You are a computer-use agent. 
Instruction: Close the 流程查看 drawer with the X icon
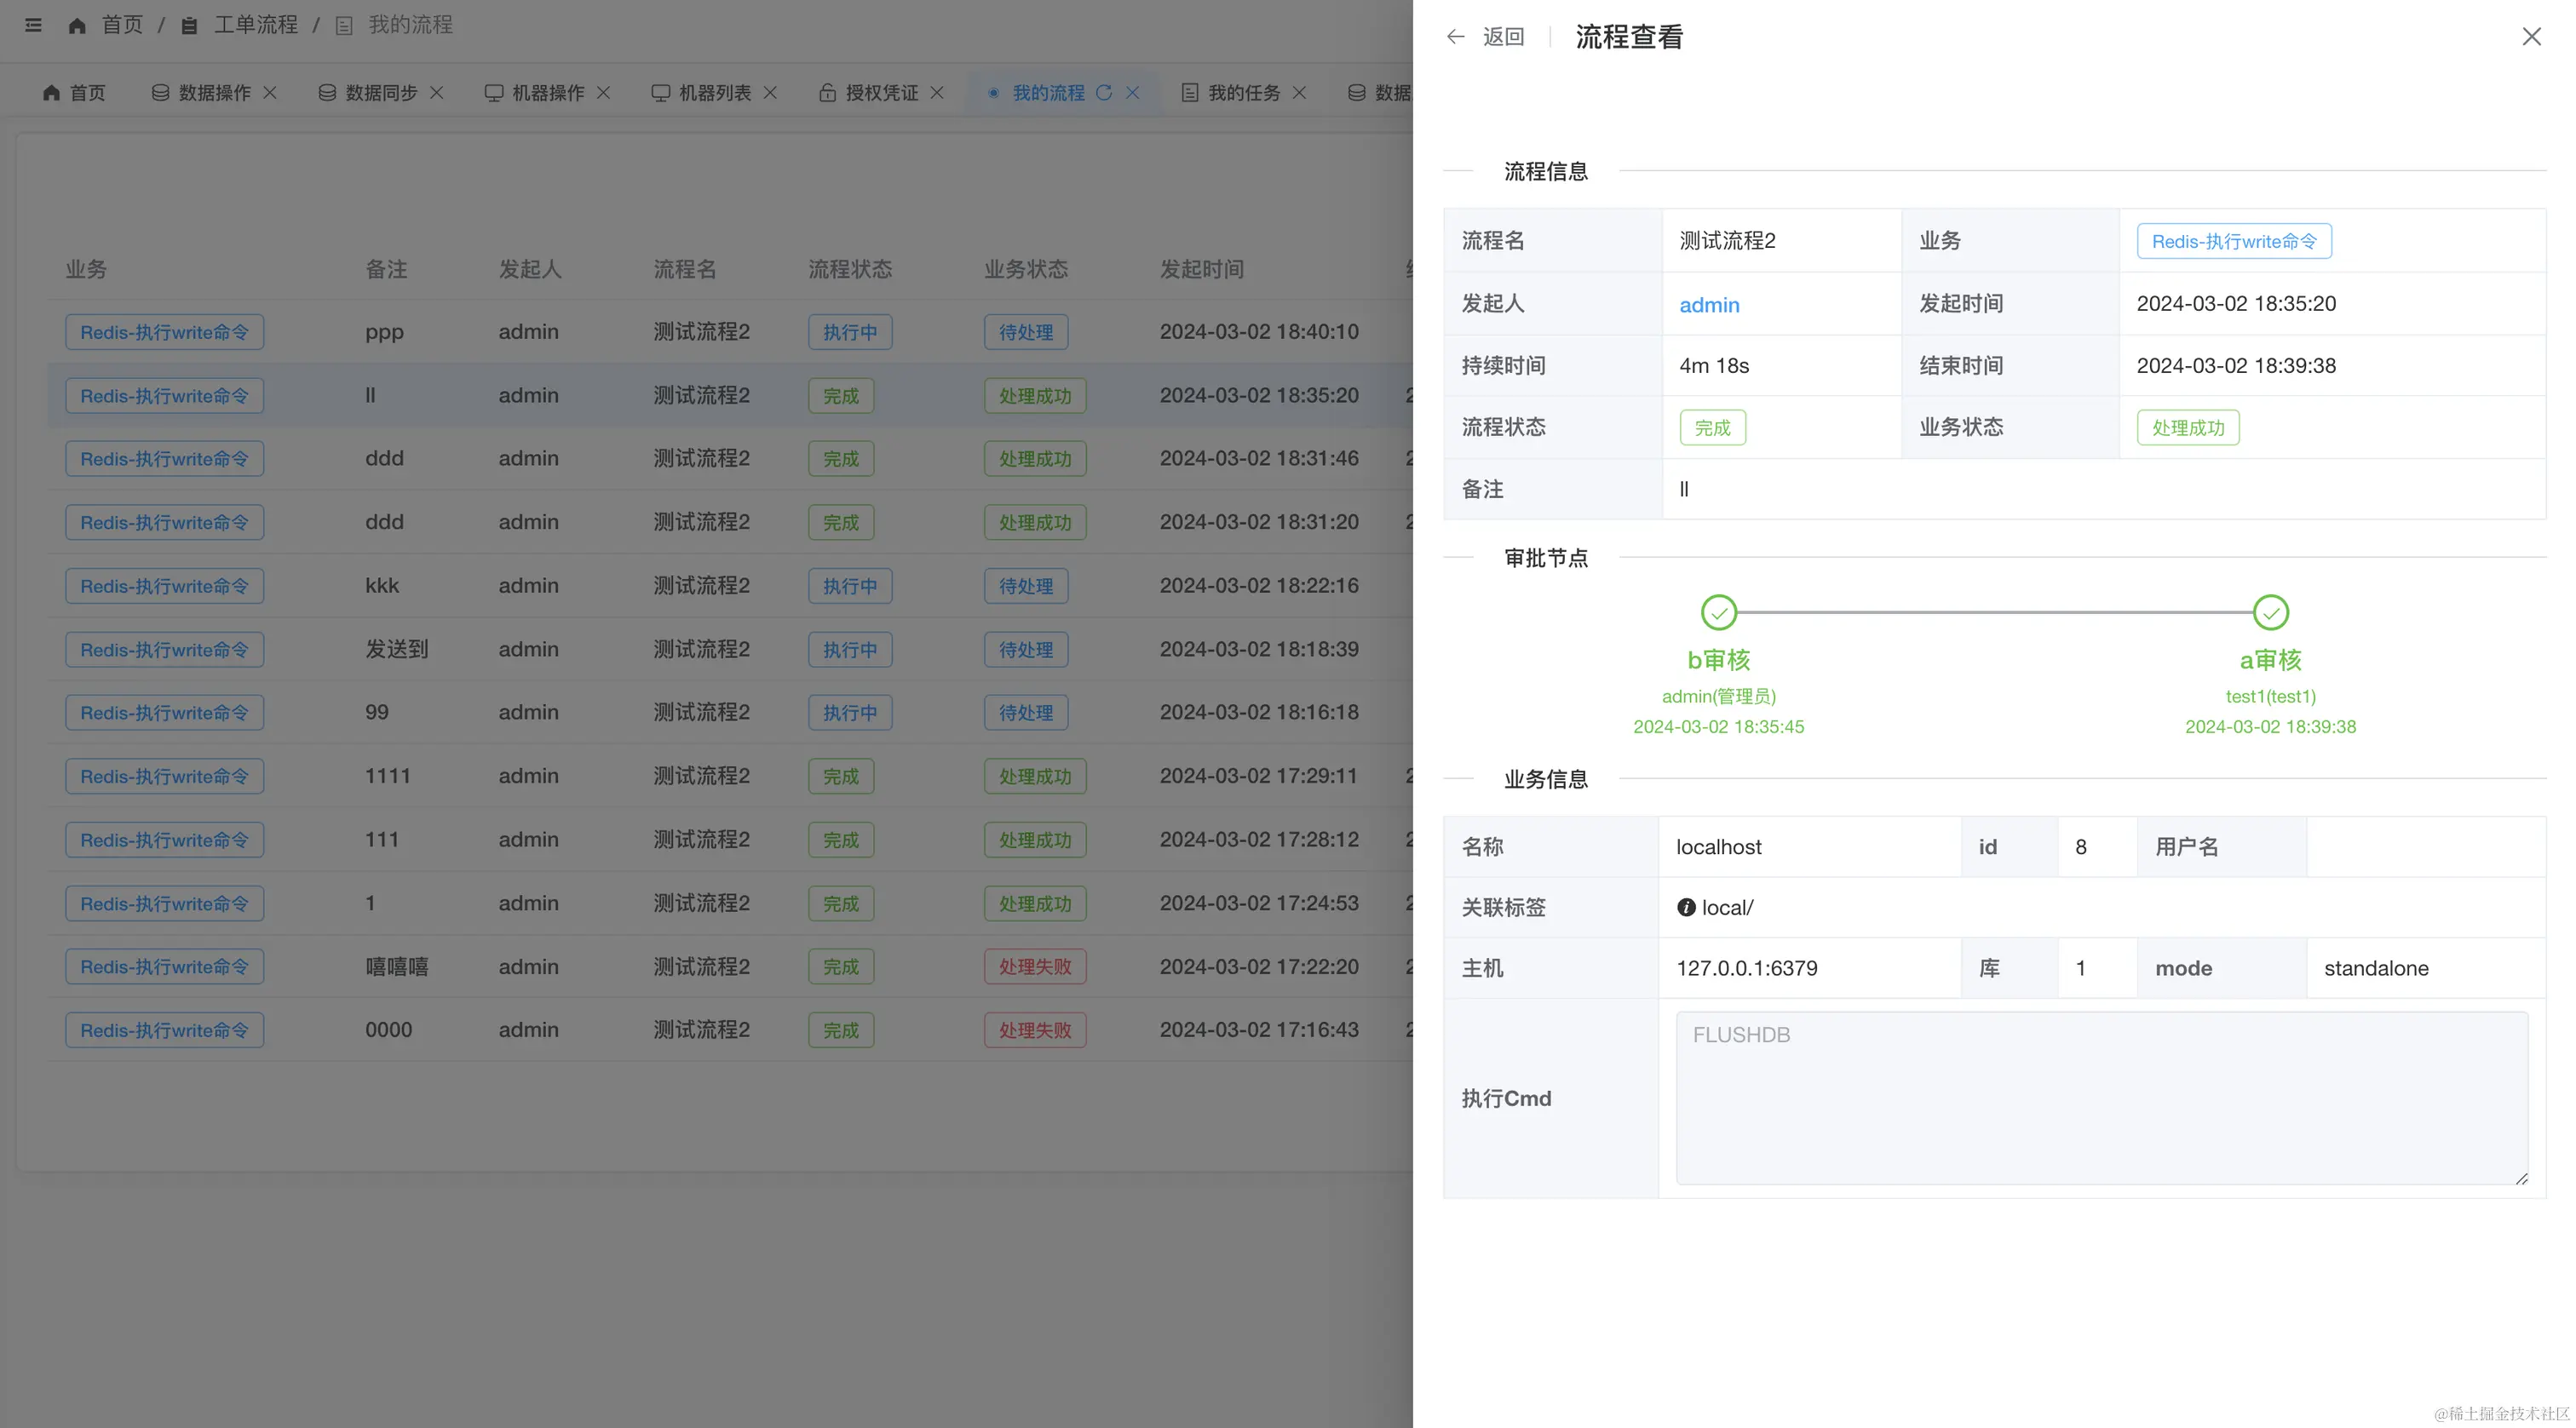2531,37
